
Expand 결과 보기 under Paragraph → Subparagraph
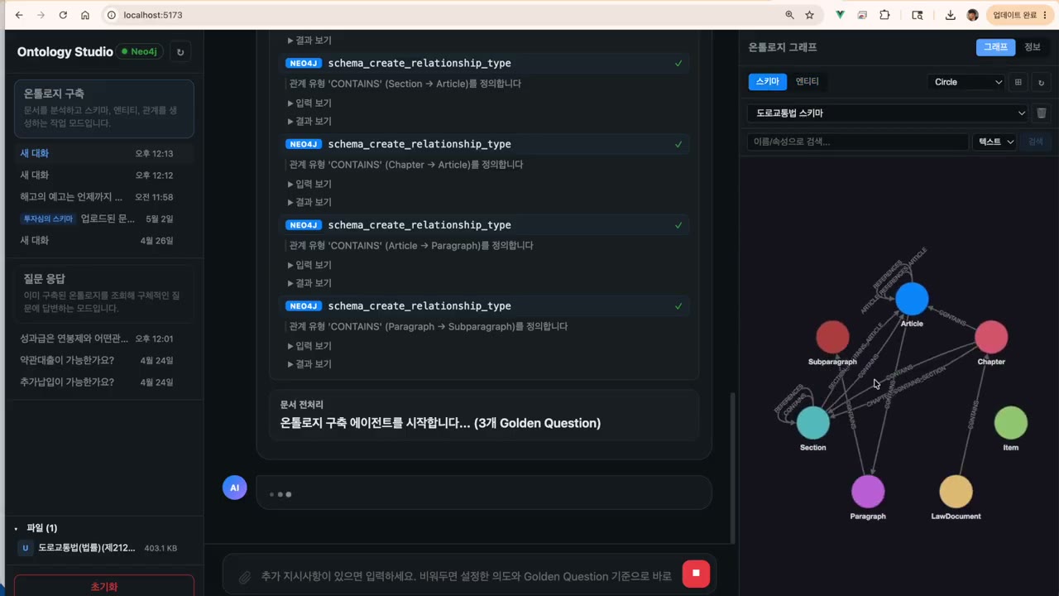(309, 364)
